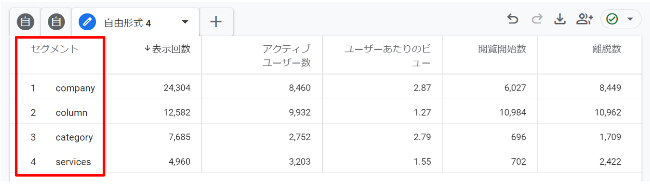Click the blue pencil edit icon

pos(87,22)
